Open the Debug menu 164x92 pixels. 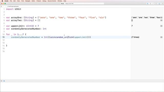44,1
